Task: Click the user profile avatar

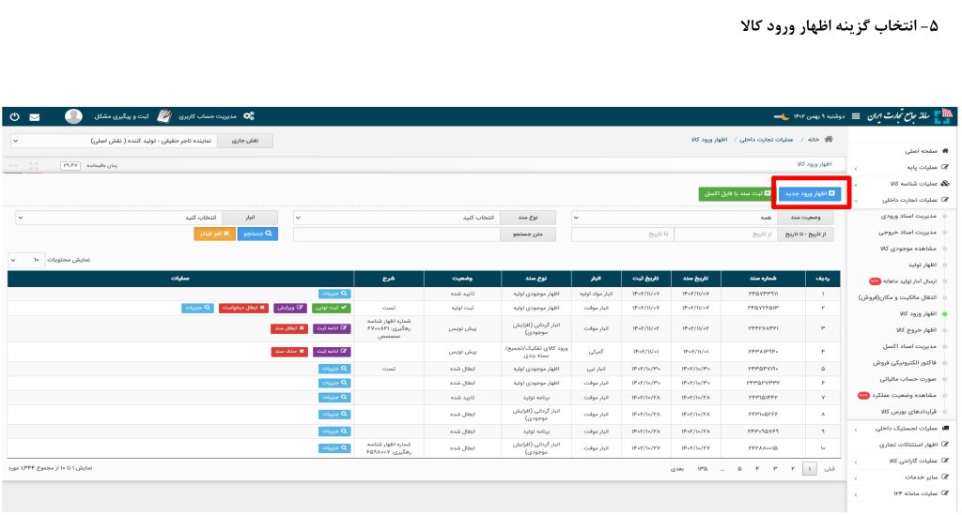Action: click(73, 116)
